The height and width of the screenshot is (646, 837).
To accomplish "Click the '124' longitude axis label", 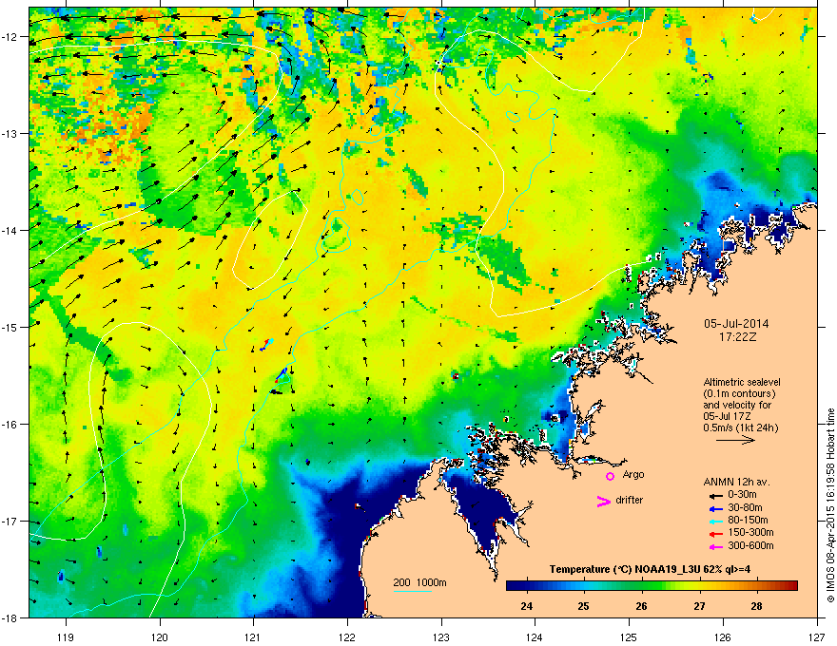I will [535, 636].
